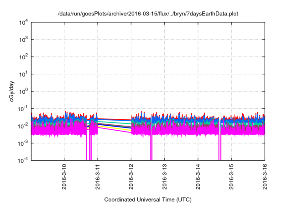Click the 10^-2 y-axis tick label
Image resolution: width=292 pixels, height=204 pixels.
(23, 126)
